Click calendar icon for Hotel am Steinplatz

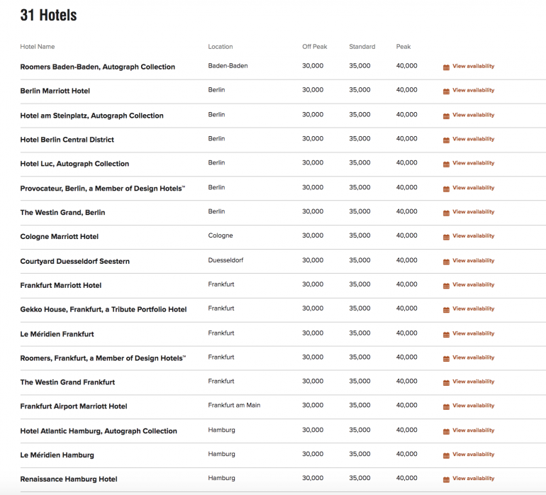[446, 116]
